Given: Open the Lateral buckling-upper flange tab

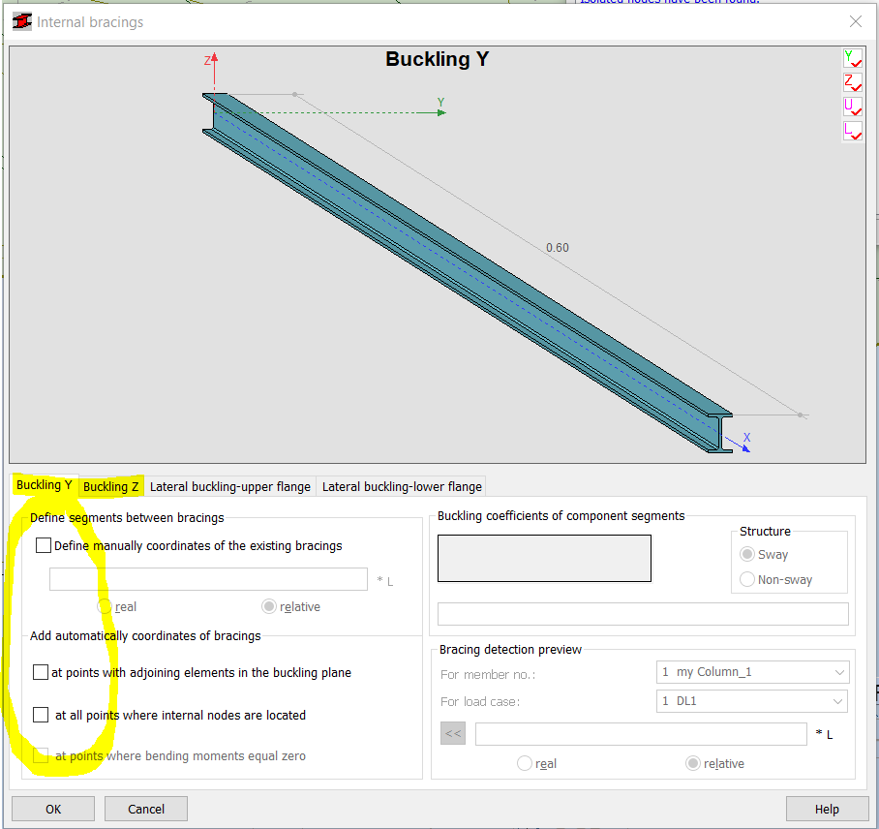Looking at the screenshot, I should [x=229, y=486].
